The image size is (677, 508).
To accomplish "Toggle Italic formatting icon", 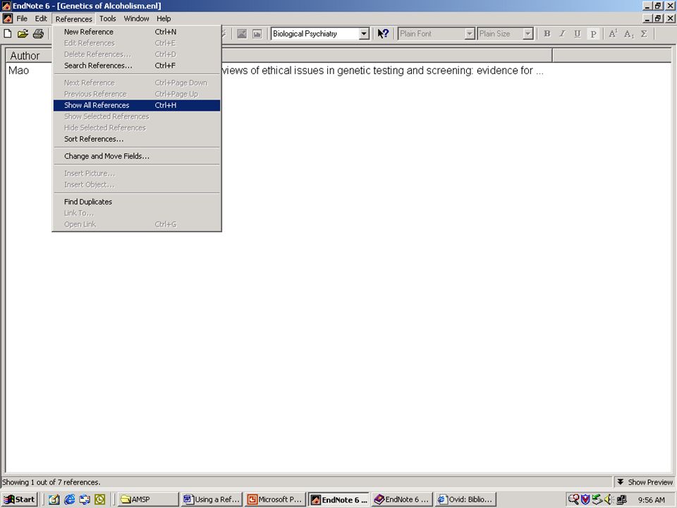I will point(562,34).
